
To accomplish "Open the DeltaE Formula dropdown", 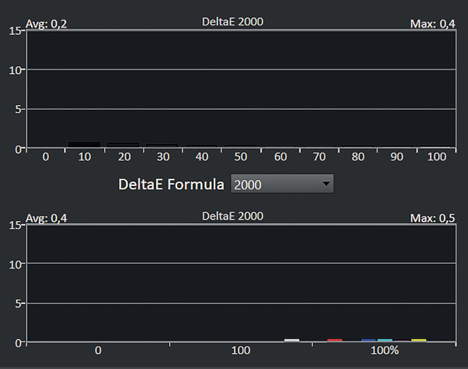I will (281, 184).
